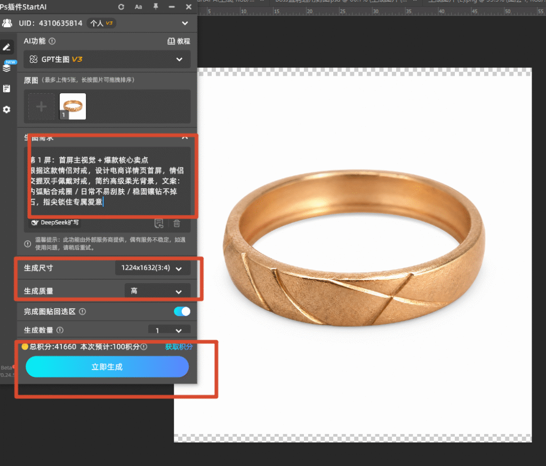Screen dimensions: 546x466
Task: Click the 立即生成 button
Action: 107,367
